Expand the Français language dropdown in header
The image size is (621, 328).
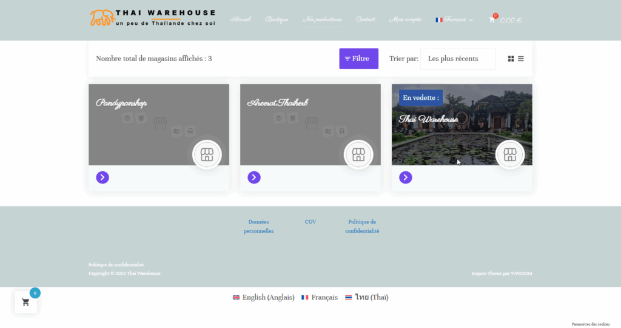tap(454, 20)
